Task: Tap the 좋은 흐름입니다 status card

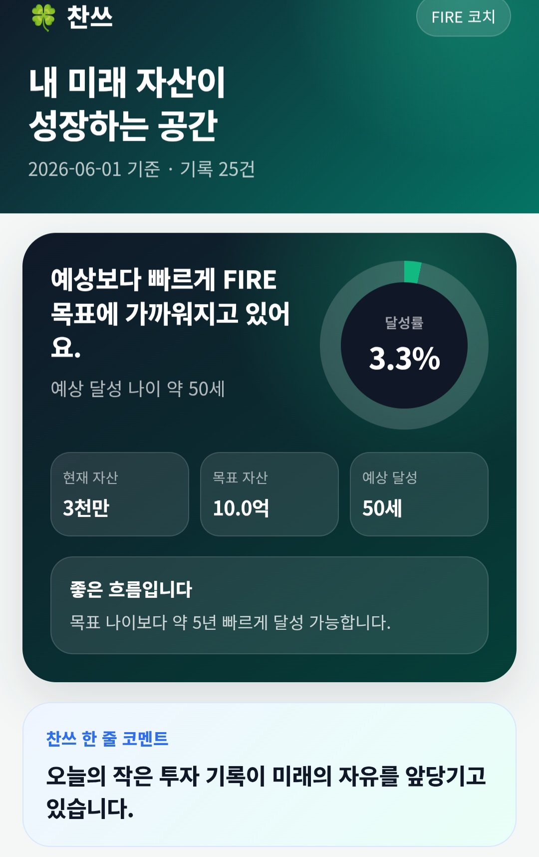Action: (269, 605)
